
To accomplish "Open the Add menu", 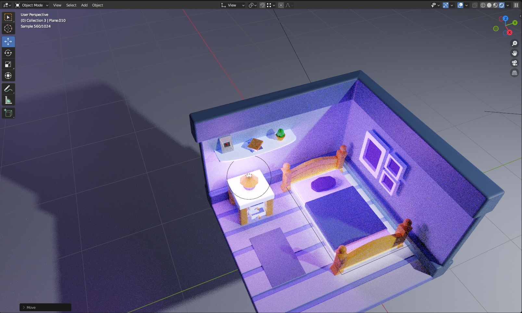I will 84,5.
